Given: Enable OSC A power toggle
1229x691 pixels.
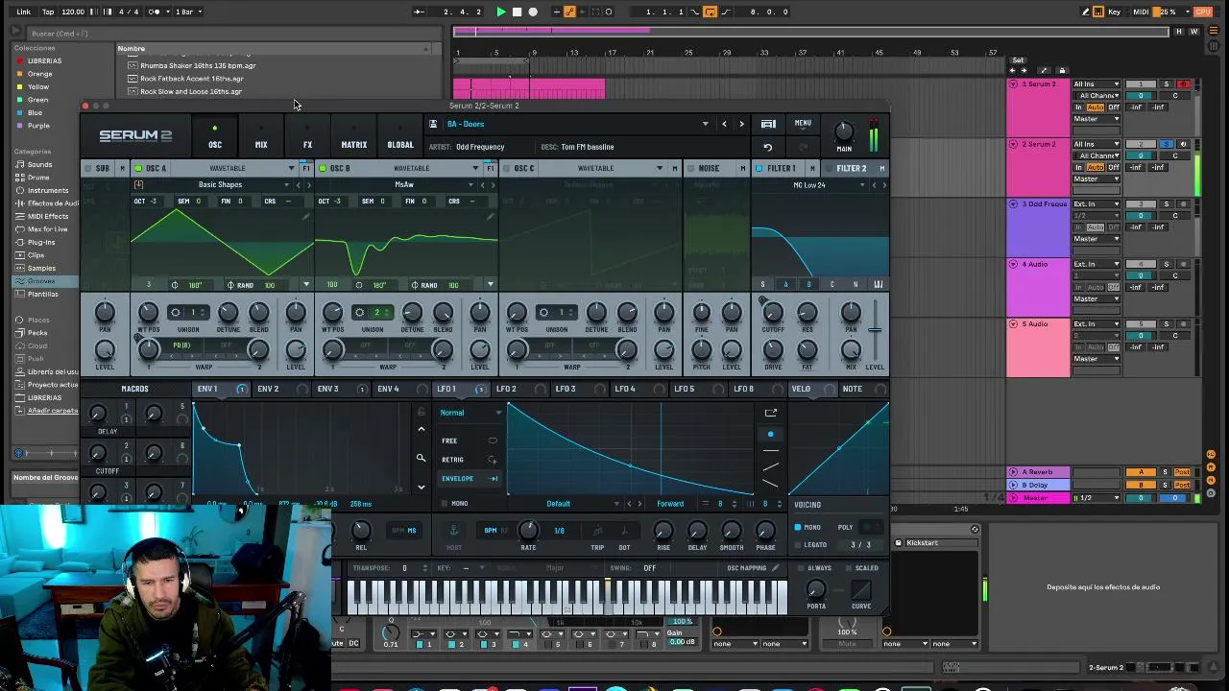Looking at the screenshot, I should (x=138, y=168).
